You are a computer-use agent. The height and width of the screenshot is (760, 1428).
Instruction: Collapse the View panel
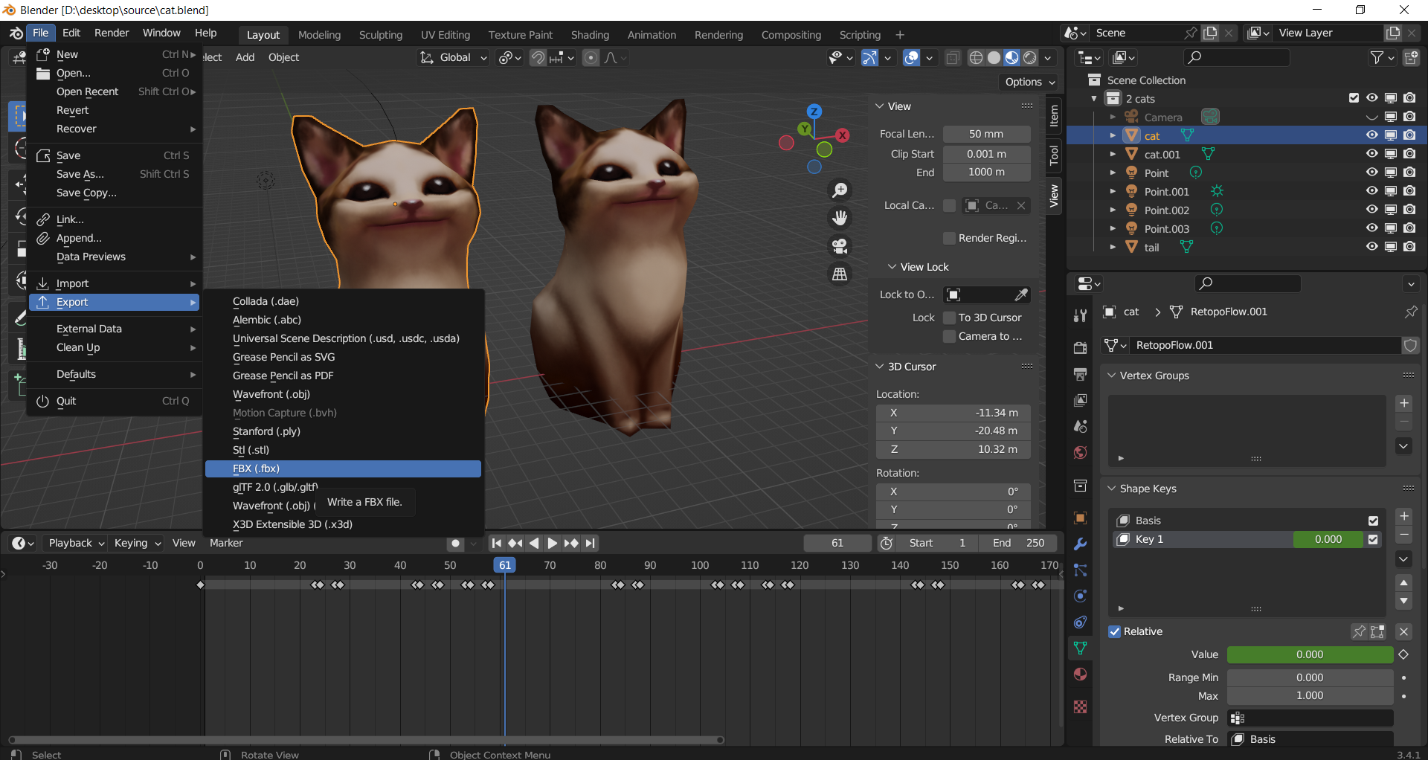tap(880, 106)
